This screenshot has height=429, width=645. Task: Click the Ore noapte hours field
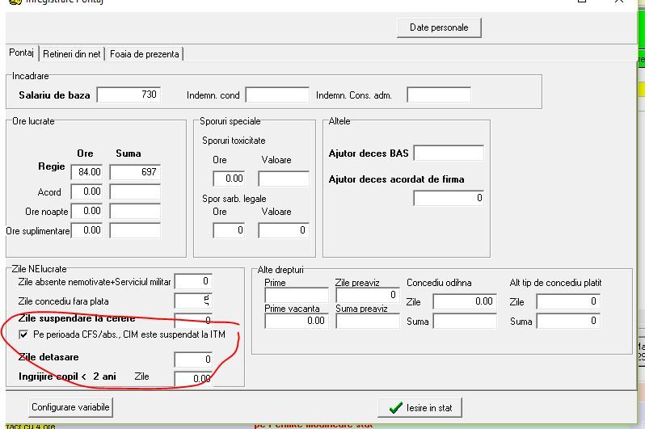coord(86,211)
